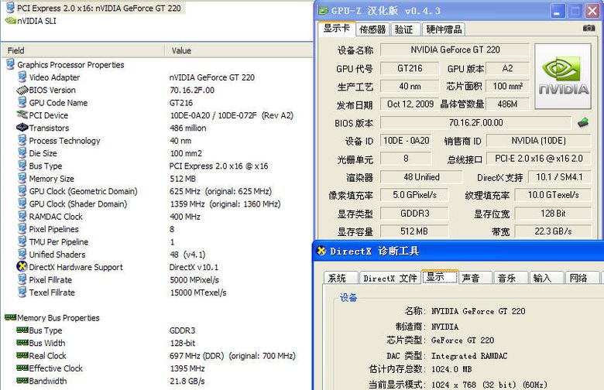Click the Memory Bus Properties RAM icon
The height and width of the screenshot is (390, 604).
10,317
